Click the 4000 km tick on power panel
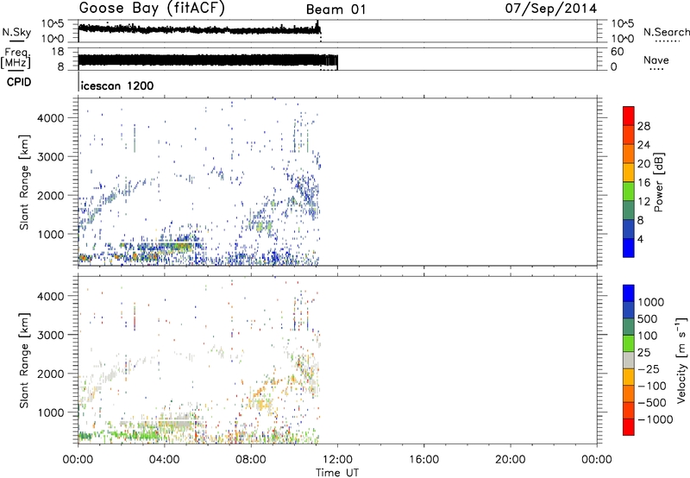Screen dimensions: 690x478 pos(51,118)
